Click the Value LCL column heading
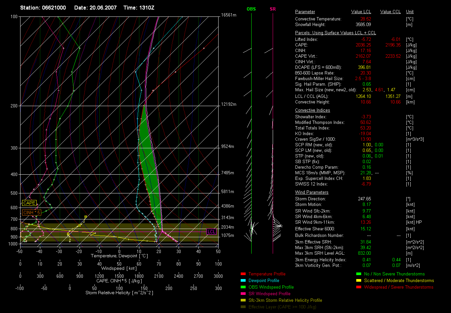The height and width of the screenshot is (313, 451). pyautogui.click(x=362, y=12)
